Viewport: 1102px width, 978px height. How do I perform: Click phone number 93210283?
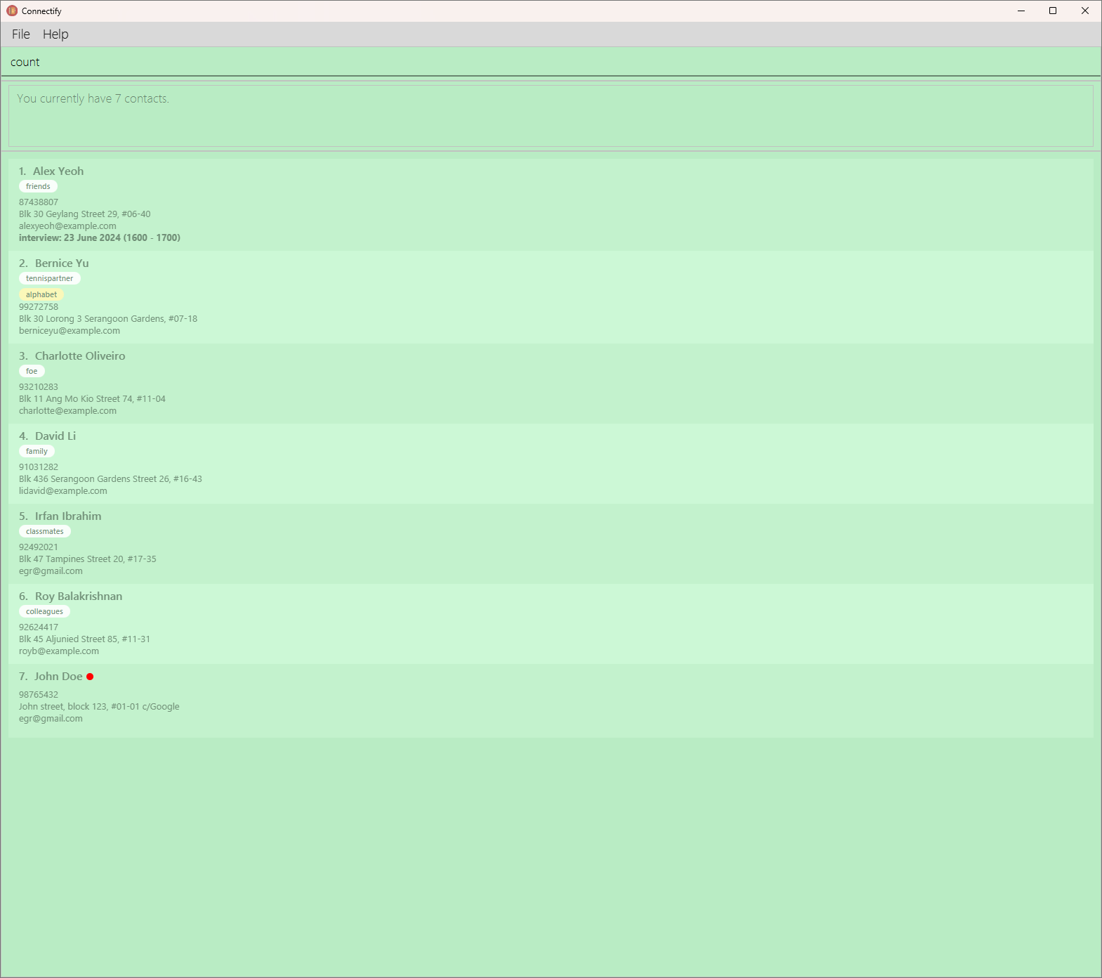coord(39,387)
